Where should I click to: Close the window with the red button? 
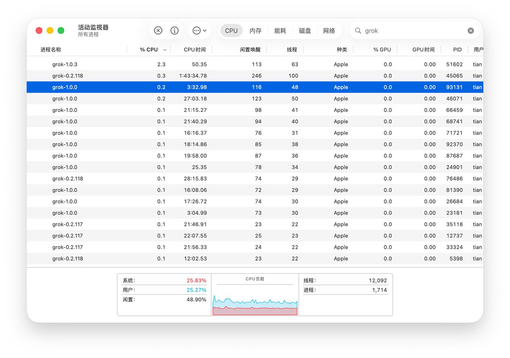click(39, 31)
